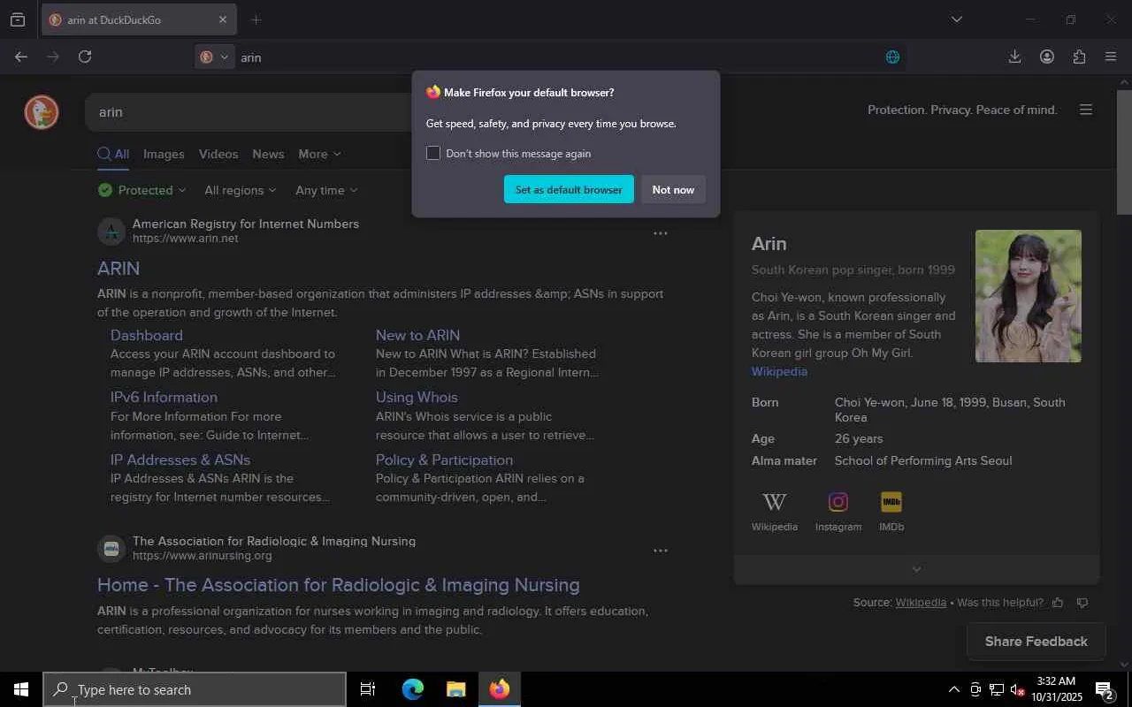Click the https://www.arin.net URL

[186, 239]
